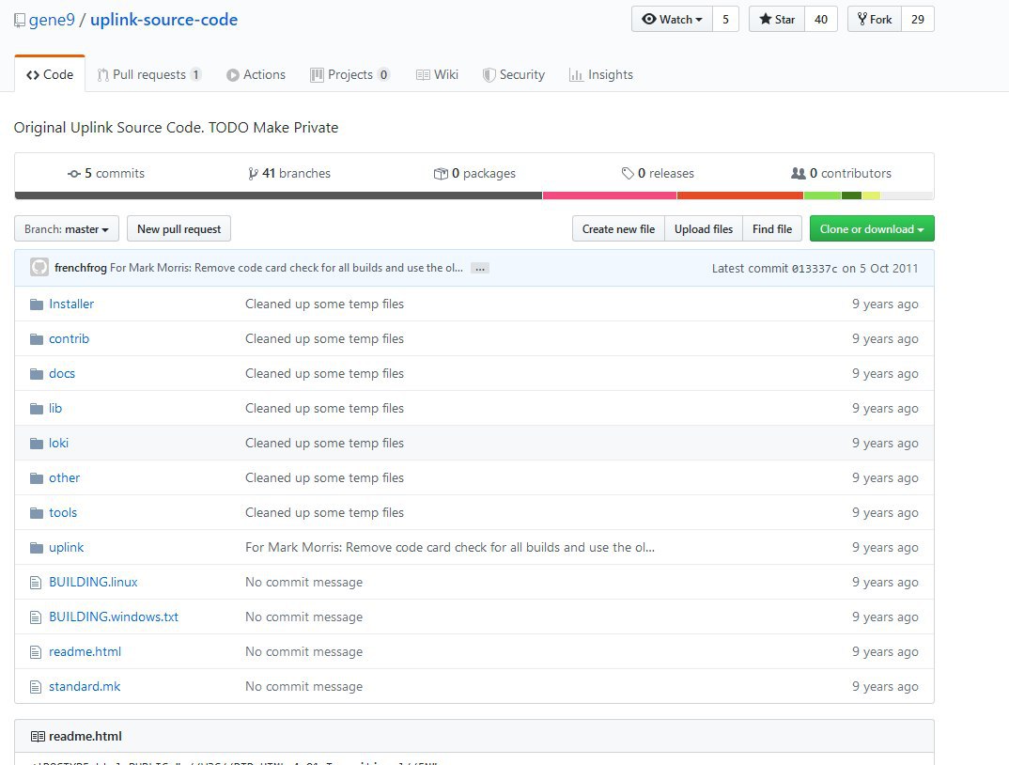The height and width of the screenshot is (765, 1009).
Task: Click the book icon in readme.html header
Action: click(x=38, y=736)
